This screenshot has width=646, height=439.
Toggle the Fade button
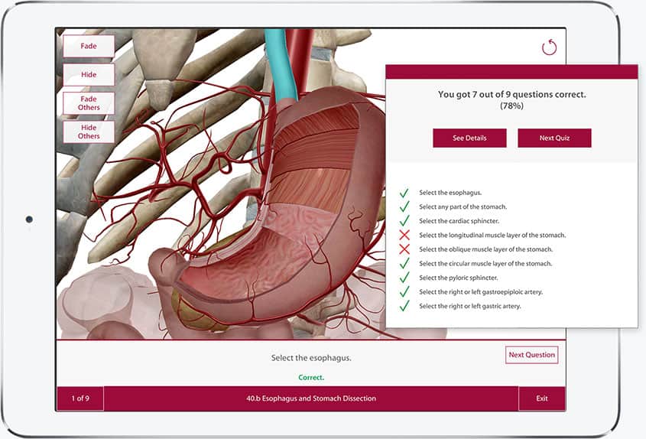(x=89, y=46)
